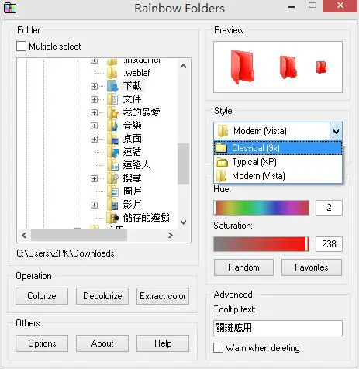Select the 儲存的遊戲 Saved Games folder icon
The height and width of the screenshot is (369, 359).
click(112, 218)
